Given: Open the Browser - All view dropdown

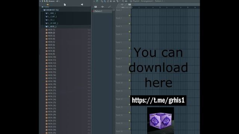Looking at the screenshot, I should (54, 1).
